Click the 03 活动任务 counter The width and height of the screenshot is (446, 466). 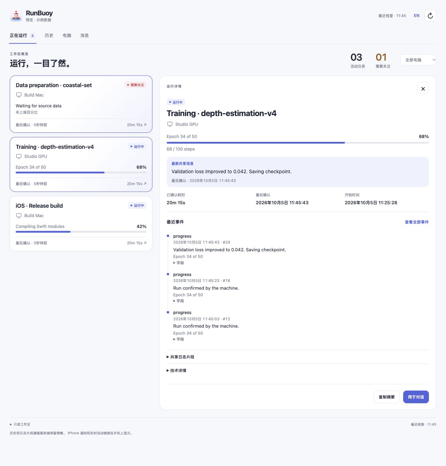click(x=357, y=60)
